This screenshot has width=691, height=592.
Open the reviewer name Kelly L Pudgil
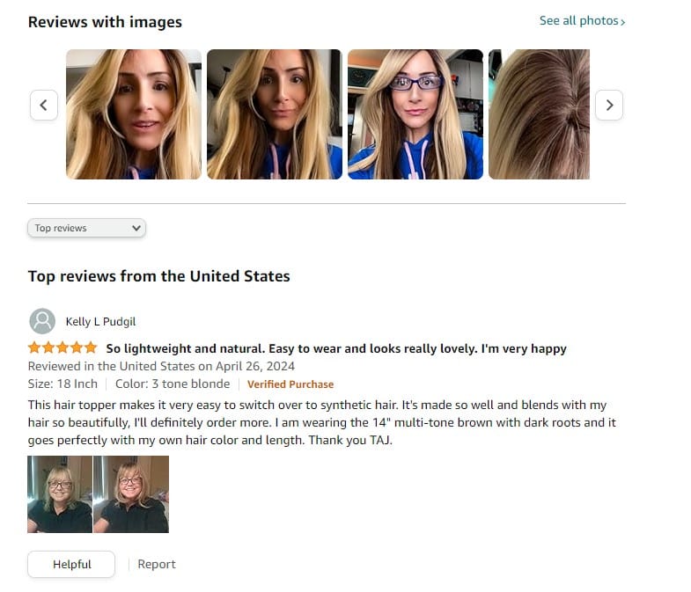pyautogui.click(x=100, y=322)
